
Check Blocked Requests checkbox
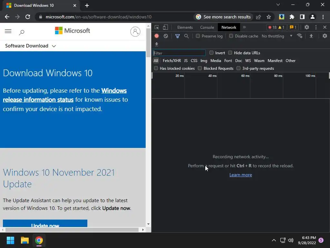(x=200, y=68)
